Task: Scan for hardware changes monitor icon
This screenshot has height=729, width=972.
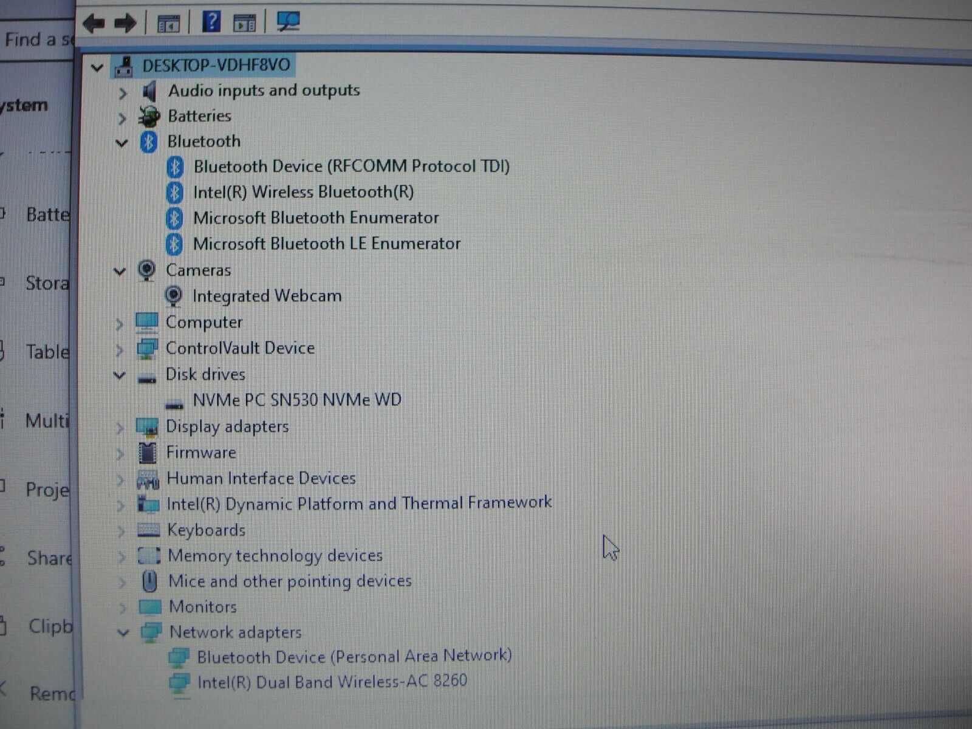Action: 288,22
